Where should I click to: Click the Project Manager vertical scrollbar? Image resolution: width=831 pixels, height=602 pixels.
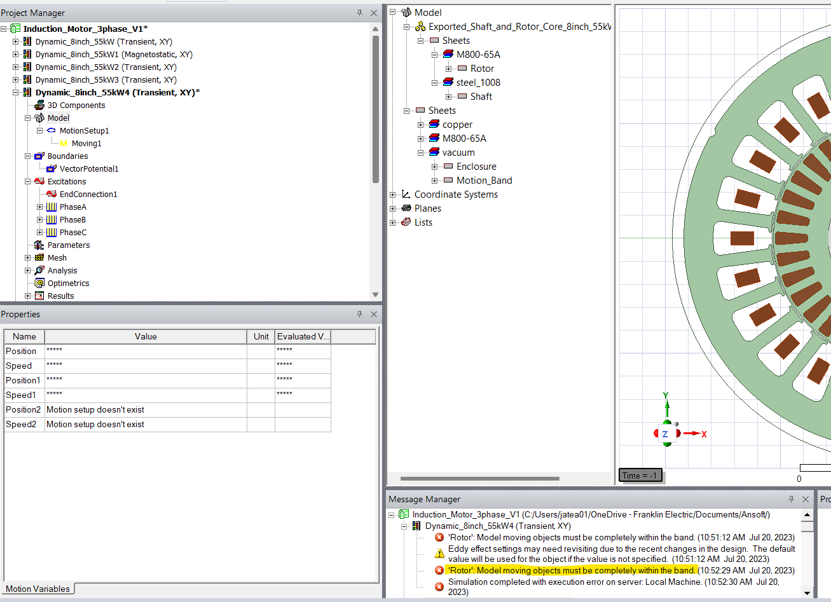pyautogui.click(x=376, y=108)
